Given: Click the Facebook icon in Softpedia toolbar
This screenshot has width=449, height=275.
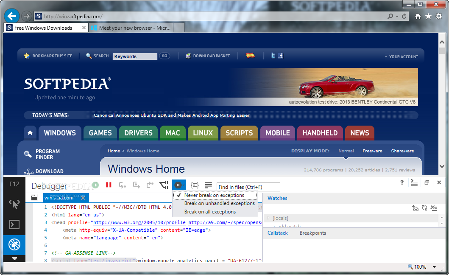Looking at the screenshot, I should (281, 56).
